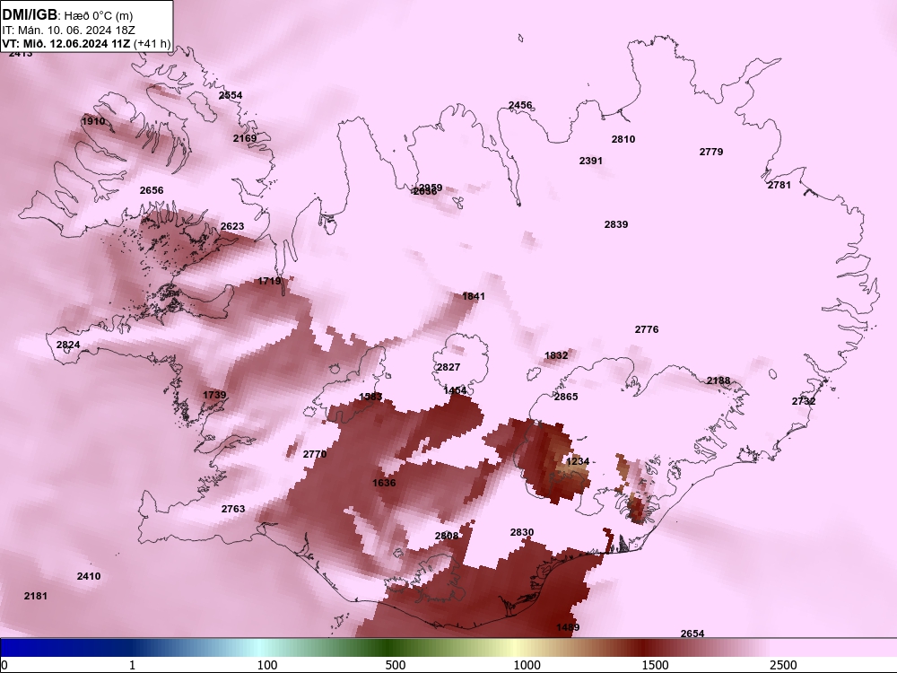
Task: Click the 2827 value inside the glacier outline
Action: coord(448,367)
